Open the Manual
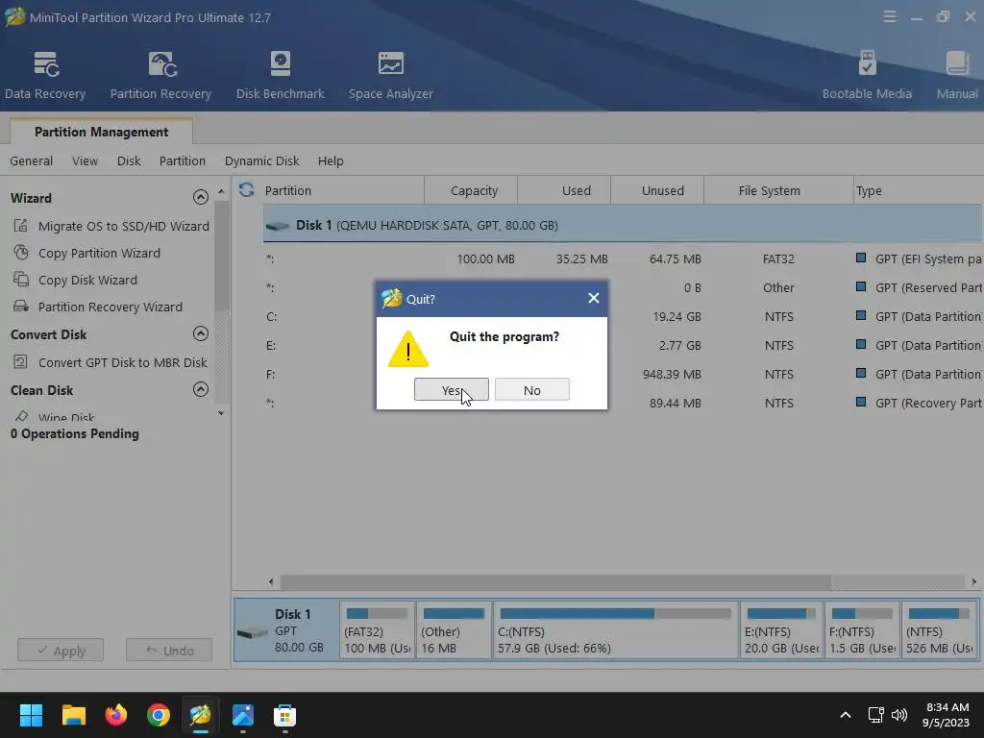984x738 pixels. [x=956, y=76]
